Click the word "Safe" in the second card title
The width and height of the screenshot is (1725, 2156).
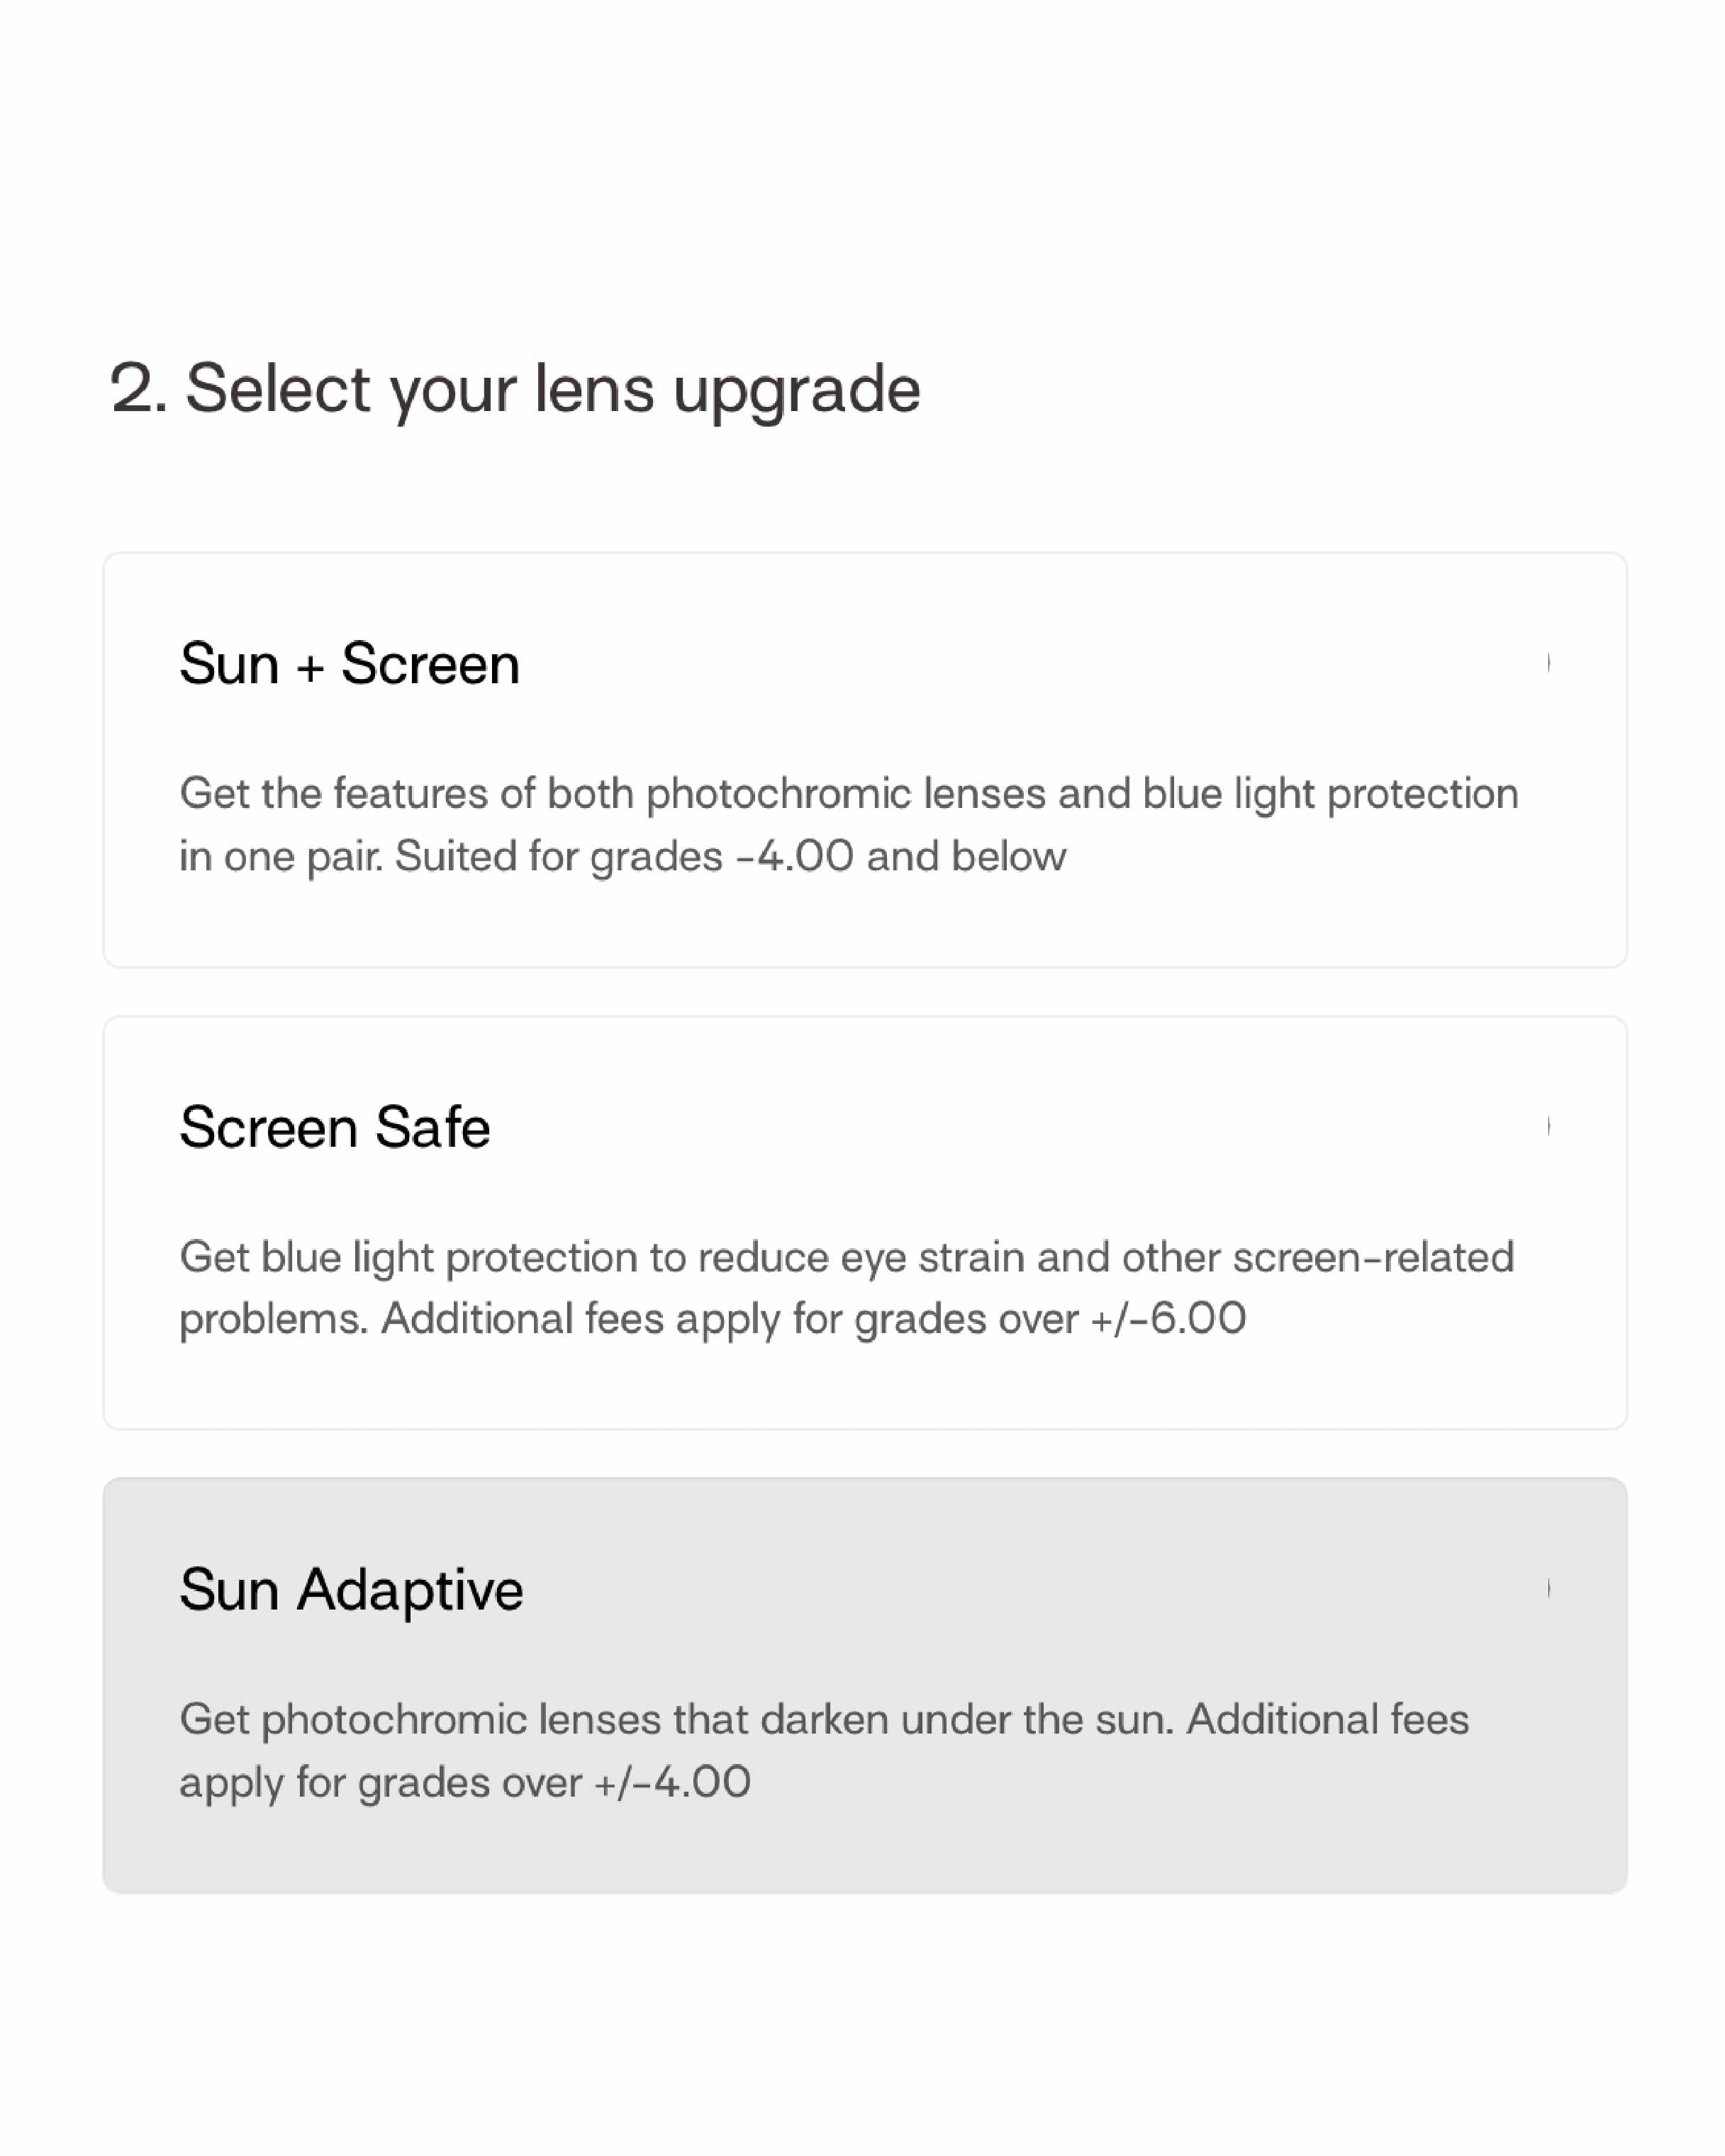pos(432,1127)
